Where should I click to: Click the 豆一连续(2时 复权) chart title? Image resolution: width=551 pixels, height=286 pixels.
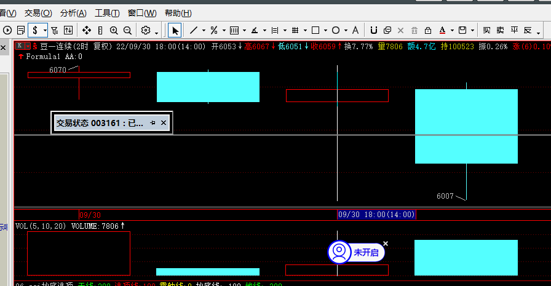76,46
